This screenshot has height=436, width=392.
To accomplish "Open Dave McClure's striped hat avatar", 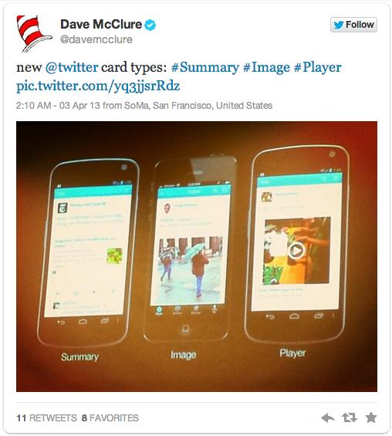I will coord(34,34).
